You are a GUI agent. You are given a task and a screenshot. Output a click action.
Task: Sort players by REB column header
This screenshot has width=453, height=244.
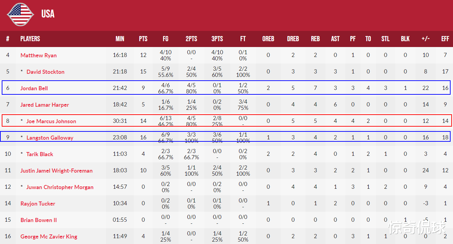[315, 39]
